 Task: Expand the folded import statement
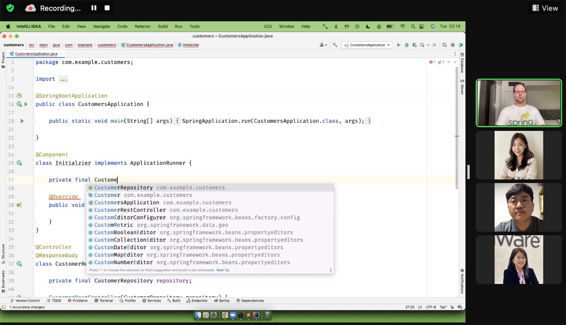pyautogui.click(x=63, y=79)
